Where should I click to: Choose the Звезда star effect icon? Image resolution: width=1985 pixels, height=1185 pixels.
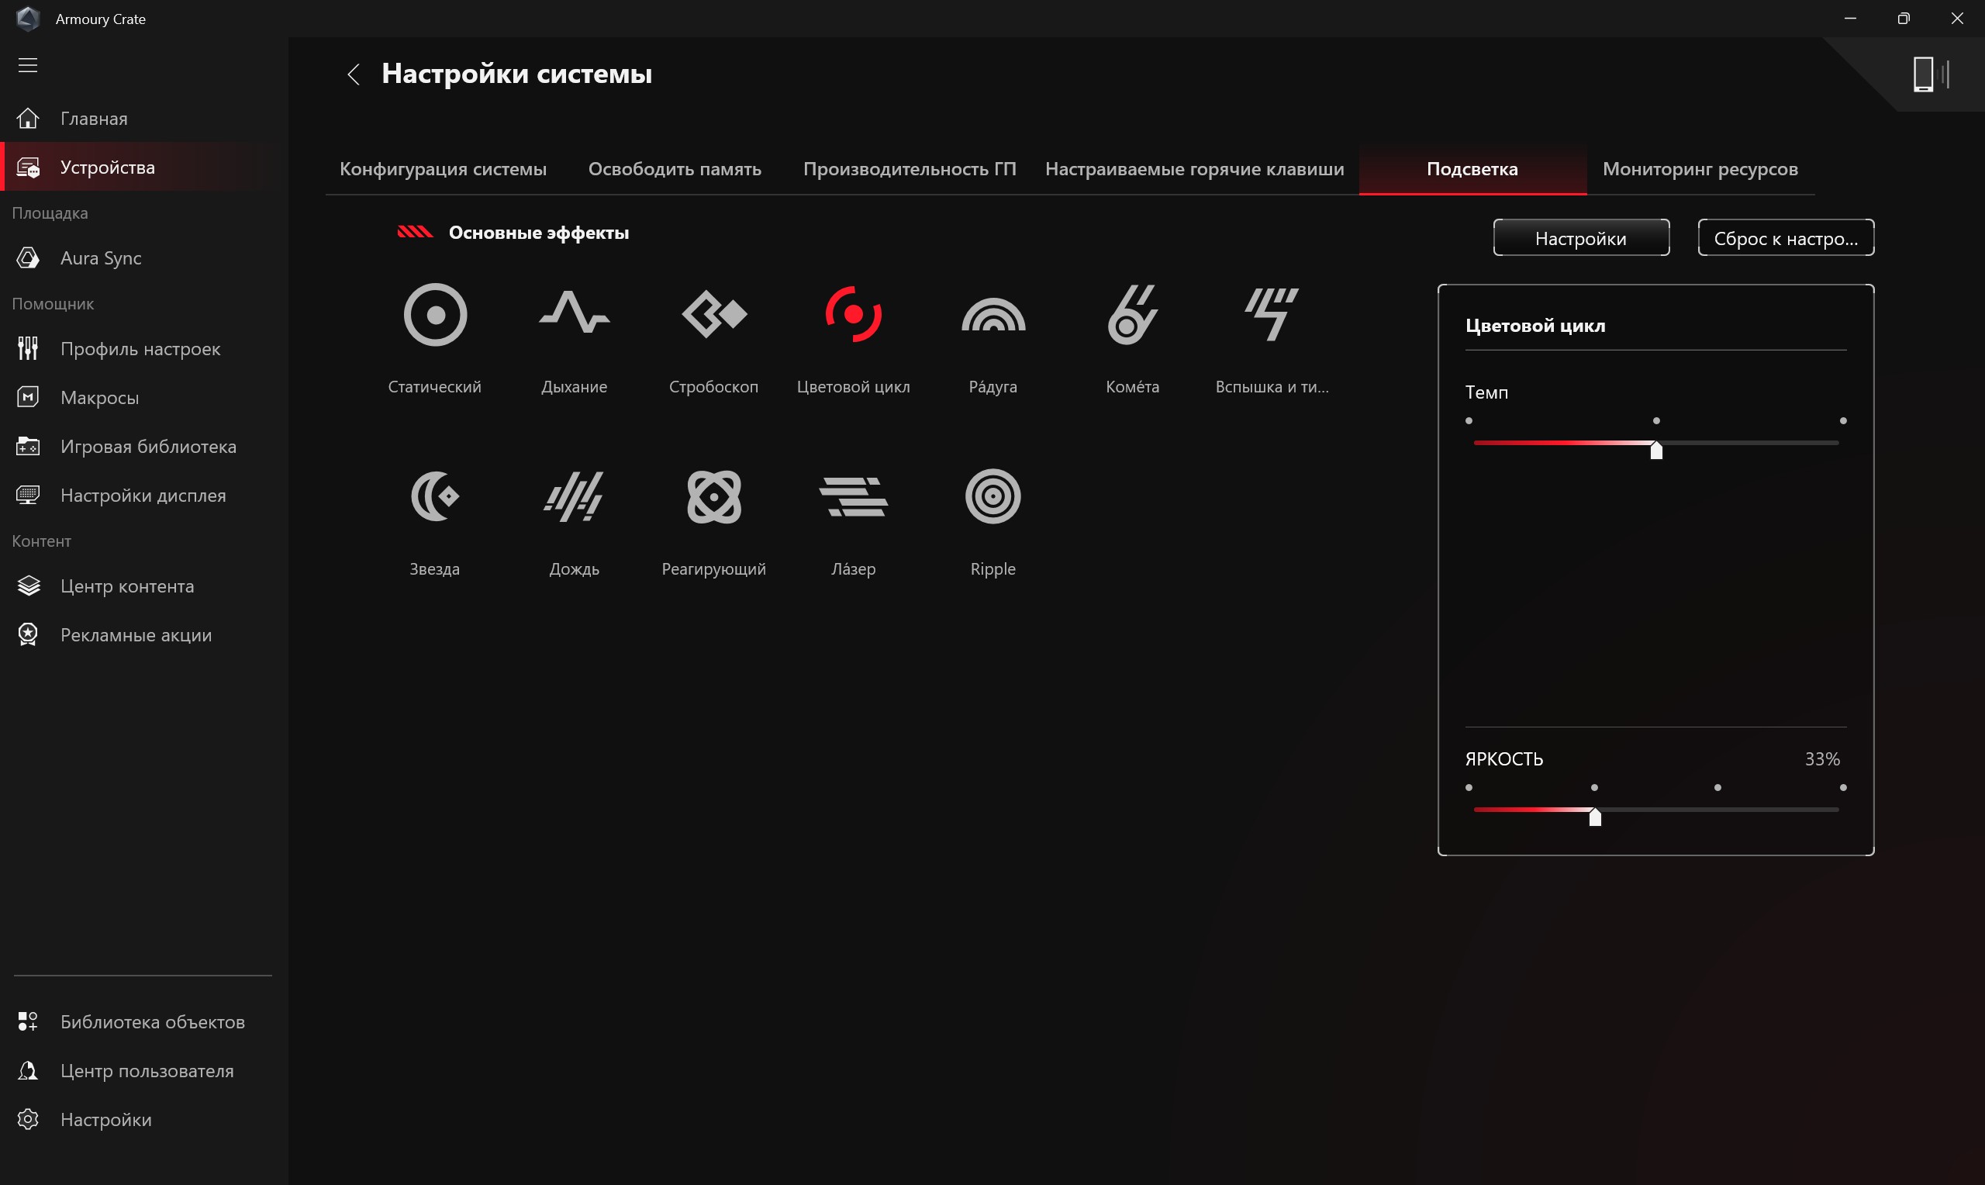435,496
